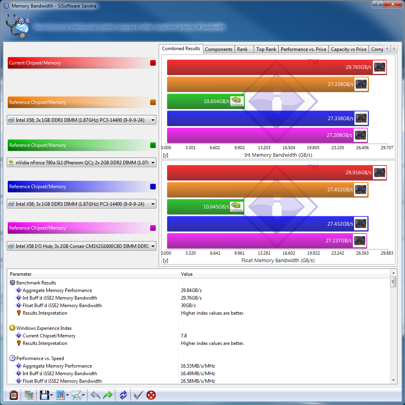Image resolution: width=405 pixels, height=405 pixels.
Task: Expand the bar chart icon's dropdown arrow
Action: [x=67, y=395]
